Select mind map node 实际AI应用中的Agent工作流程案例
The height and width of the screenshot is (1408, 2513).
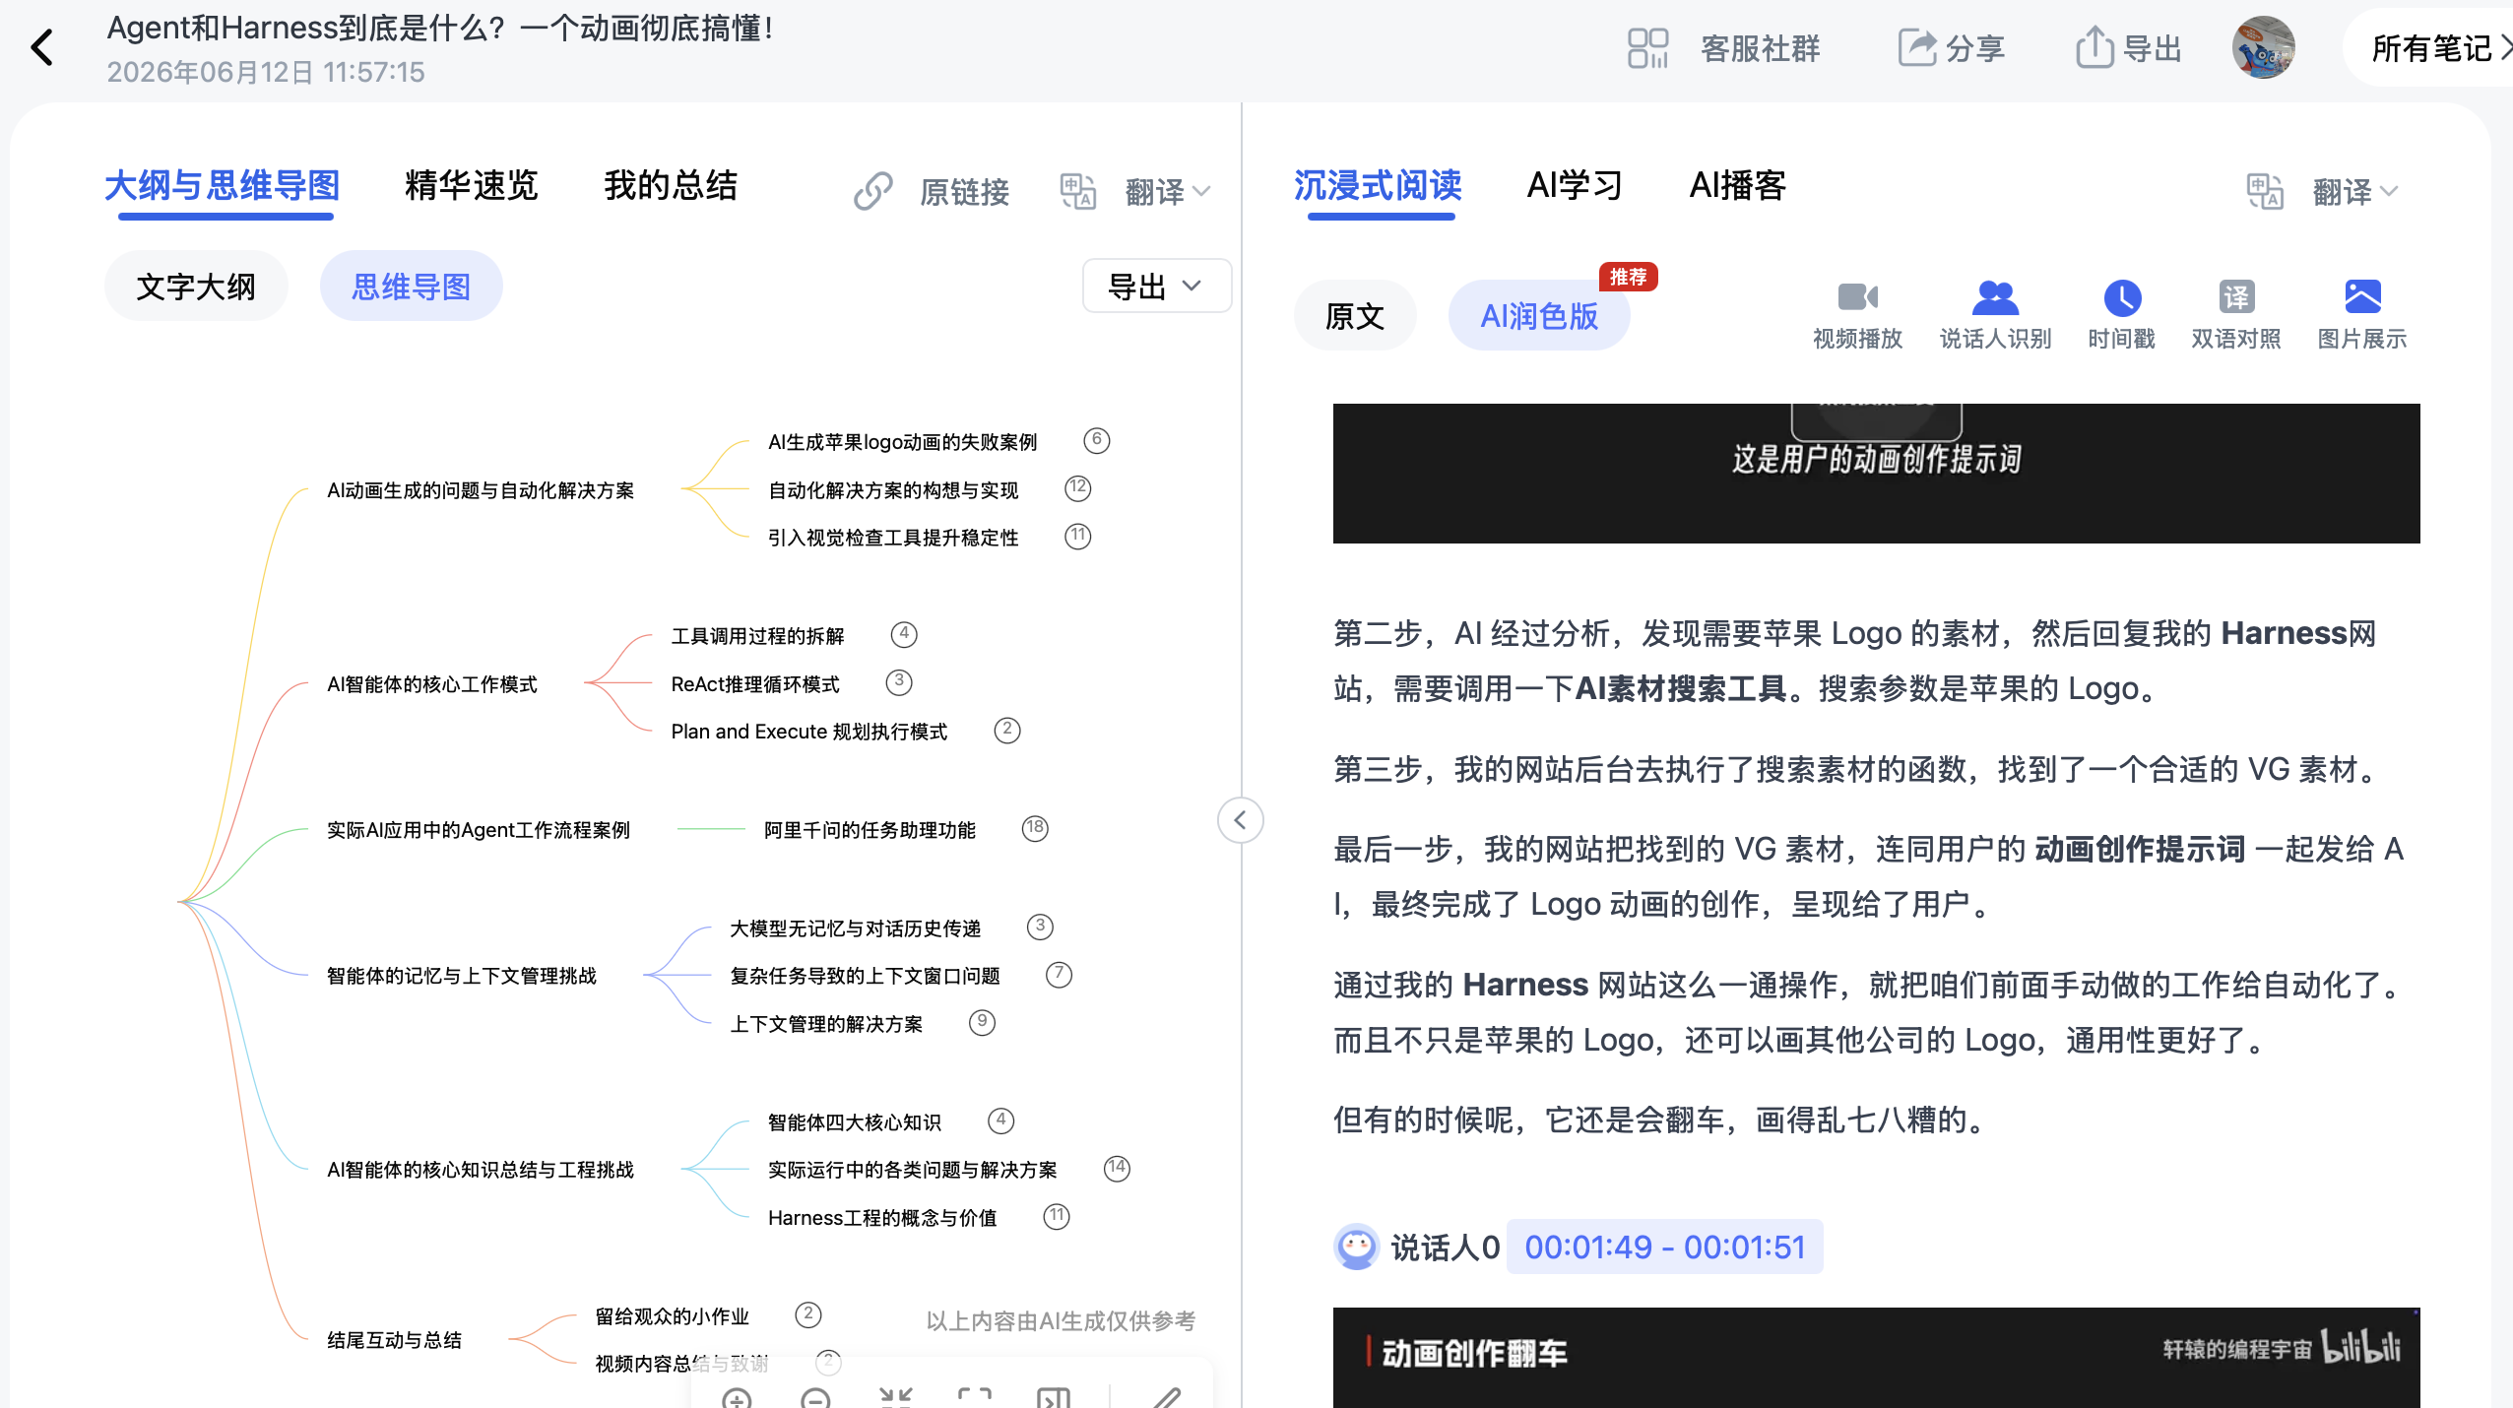click(479, 829)
